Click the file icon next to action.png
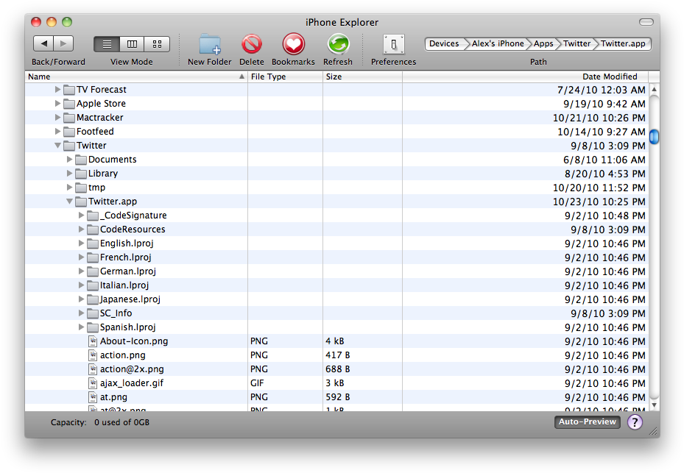 (93, 355)
